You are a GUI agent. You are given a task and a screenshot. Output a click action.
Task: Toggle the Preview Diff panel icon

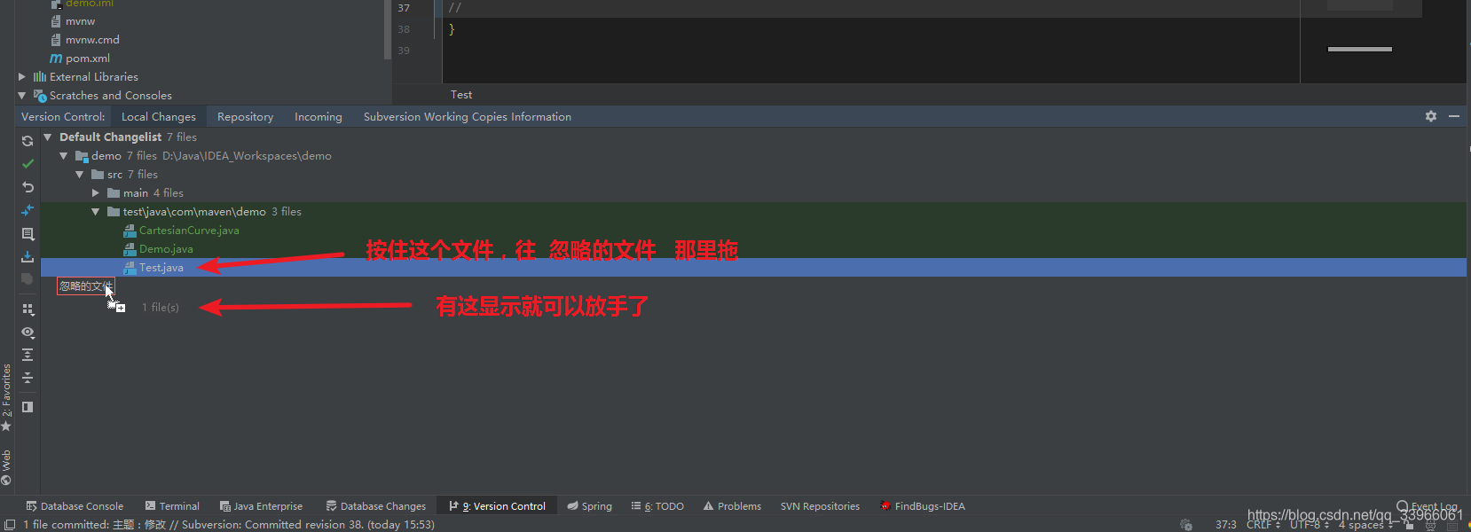(28, 407)
